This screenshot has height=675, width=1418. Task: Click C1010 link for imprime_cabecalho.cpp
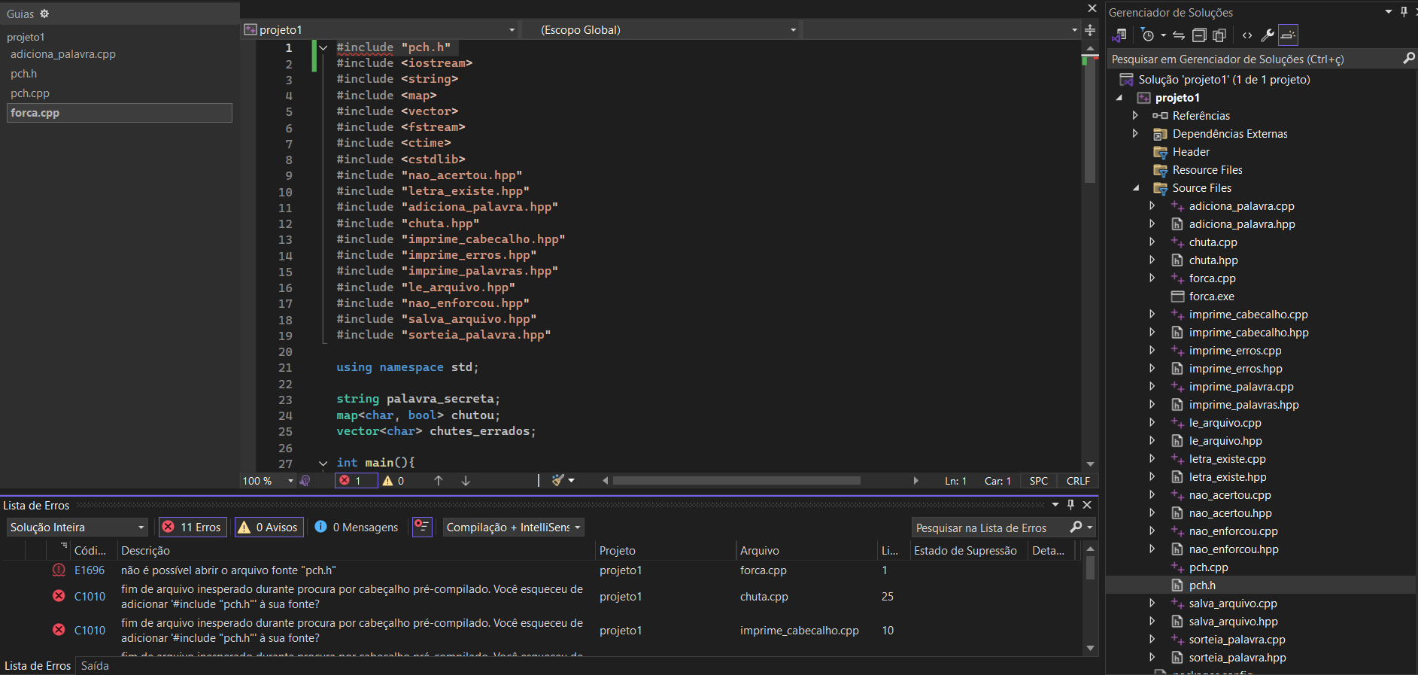tap(90, 631)
